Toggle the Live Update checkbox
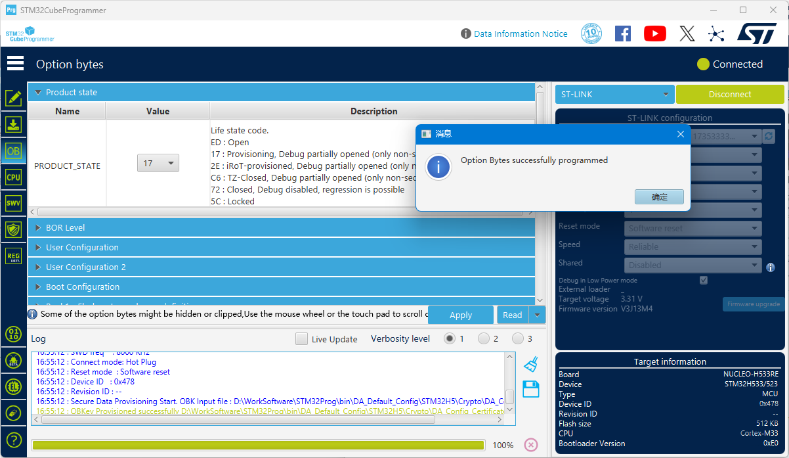Image resolution: width=789 pixels, height=458 pixels. tap(301, 339)
